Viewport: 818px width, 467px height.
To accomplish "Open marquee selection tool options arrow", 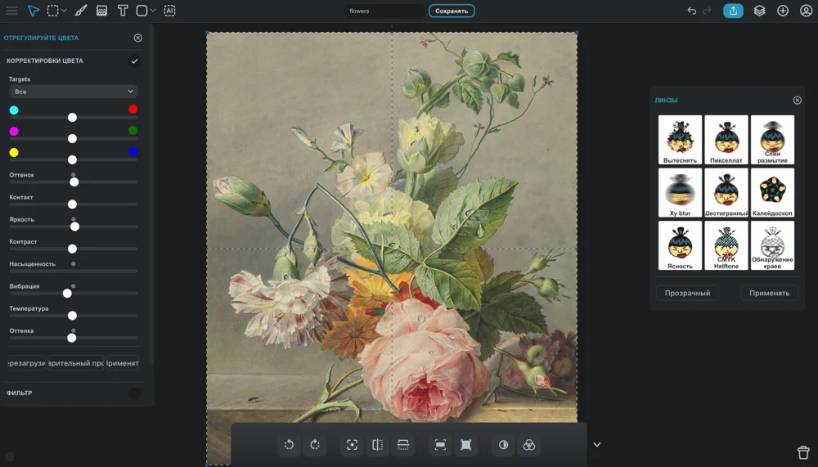I will click(64, 11).
